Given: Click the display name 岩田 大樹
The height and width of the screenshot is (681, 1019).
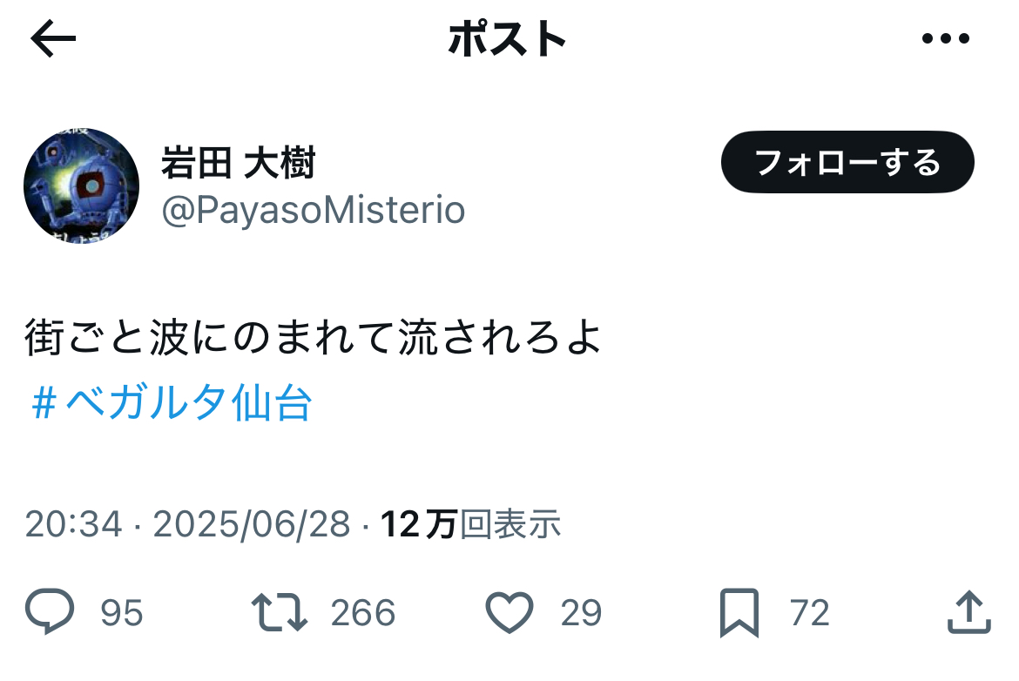Looking at the screenshot, I should (x=238, y=163).
